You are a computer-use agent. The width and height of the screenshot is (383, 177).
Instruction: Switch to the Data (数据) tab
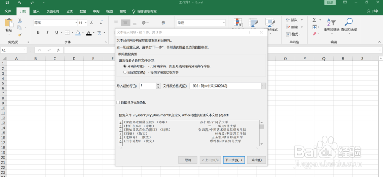pos(83,11)
